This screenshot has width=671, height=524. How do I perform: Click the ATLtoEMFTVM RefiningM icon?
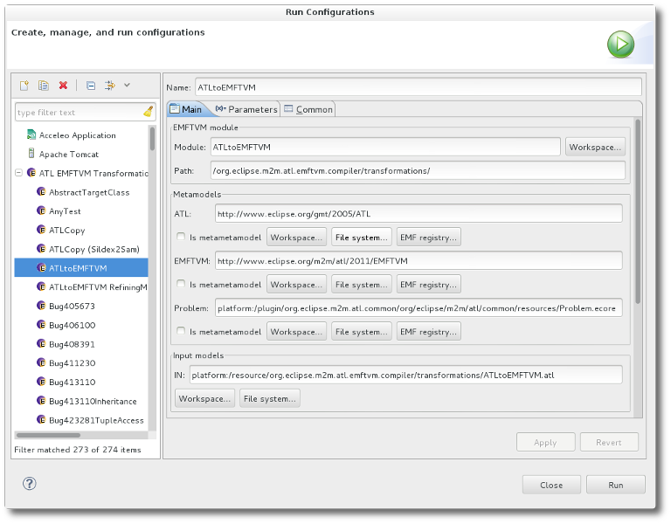pyautogui.click(x=41, y=286)
